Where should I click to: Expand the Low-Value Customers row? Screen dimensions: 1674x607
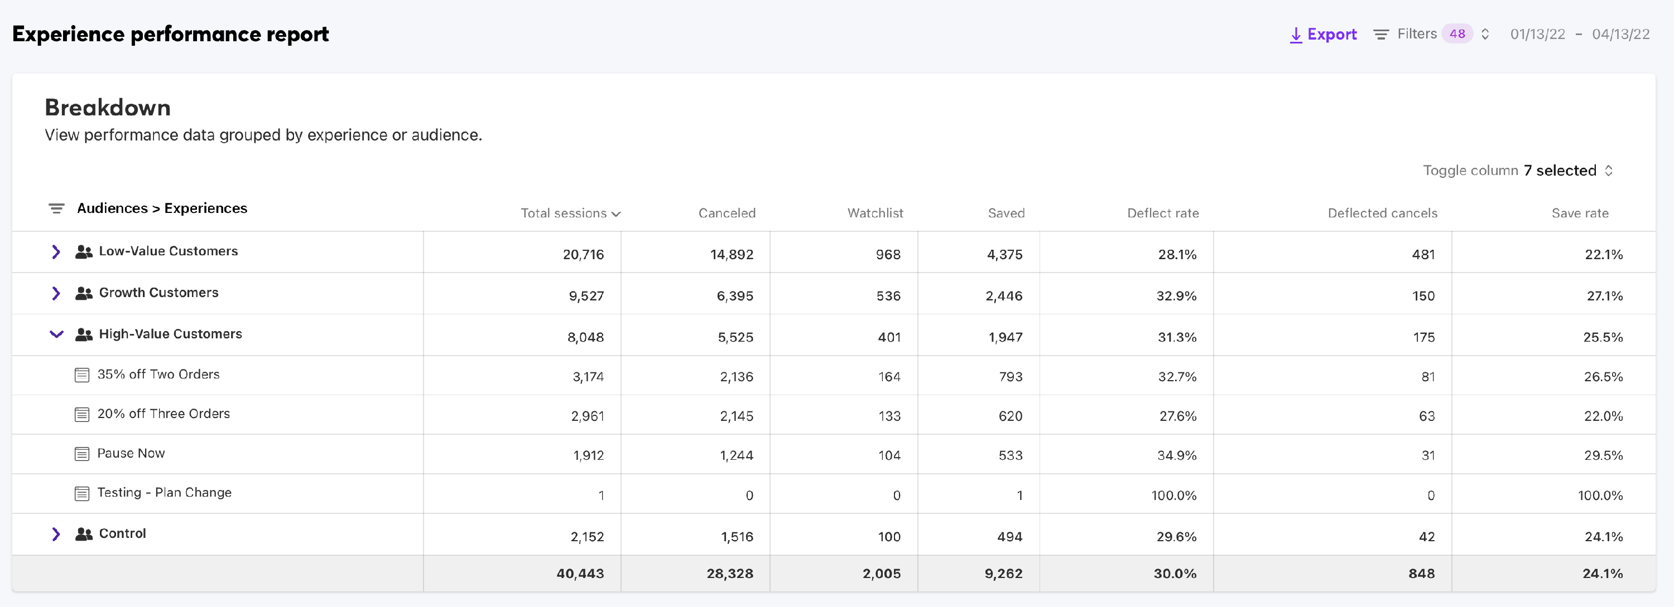tap(56, 252)
